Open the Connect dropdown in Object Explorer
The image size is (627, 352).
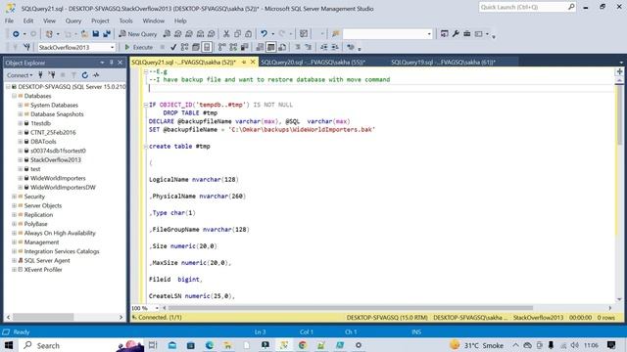point(20,75)
